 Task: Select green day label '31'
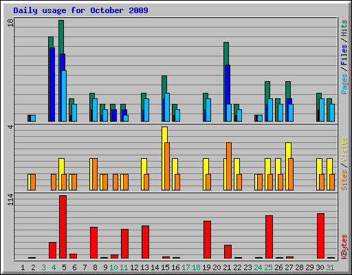(330, 267)
